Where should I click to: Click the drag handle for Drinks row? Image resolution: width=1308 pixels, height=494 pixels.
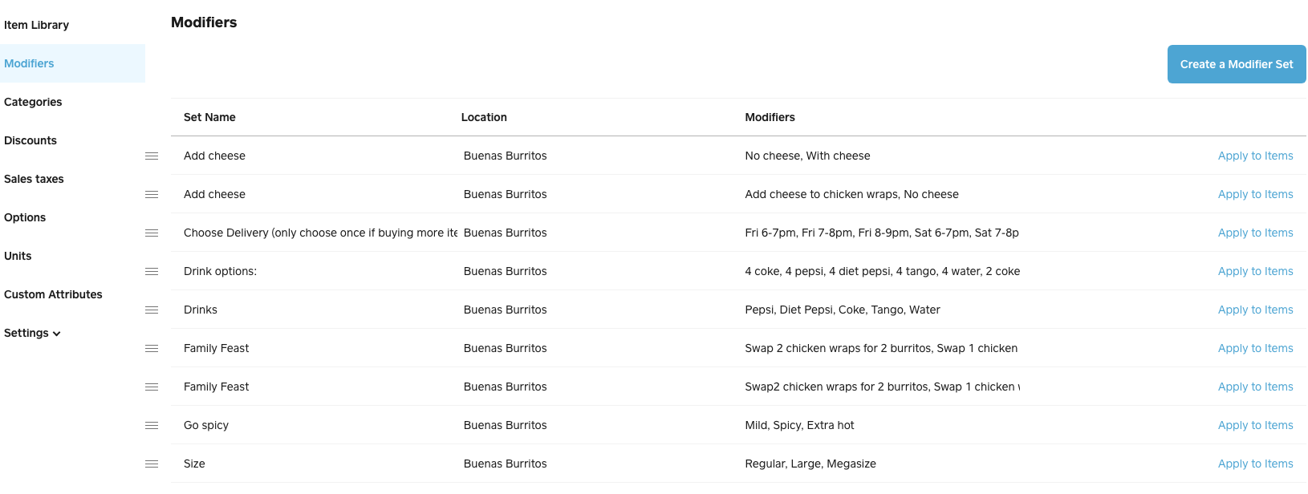pyautogui.click(x=152, y=310)
